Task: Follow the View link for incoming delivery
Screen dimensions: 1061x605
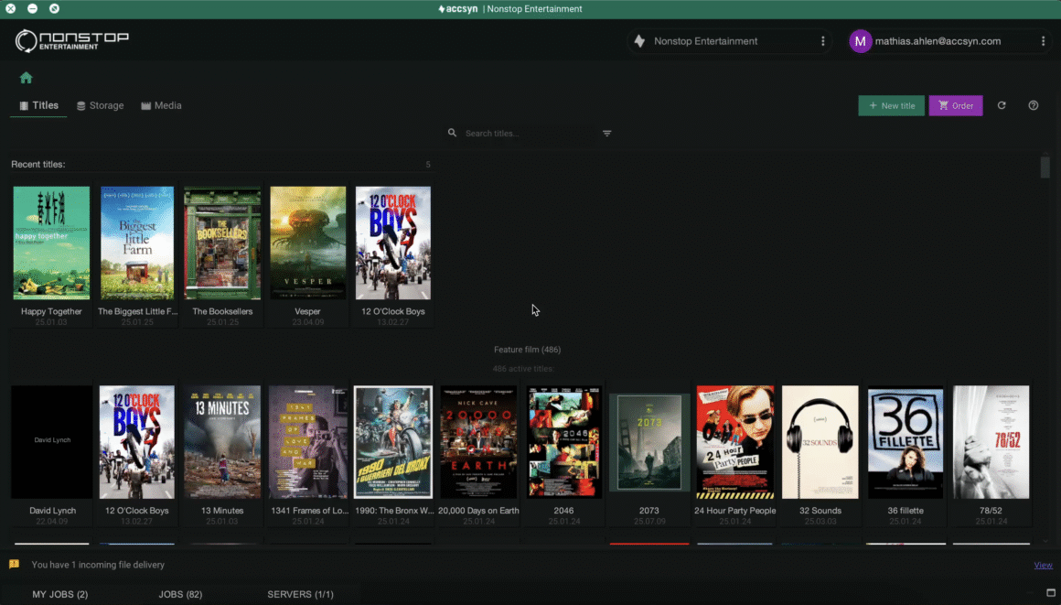Action: pos(1043,565)
